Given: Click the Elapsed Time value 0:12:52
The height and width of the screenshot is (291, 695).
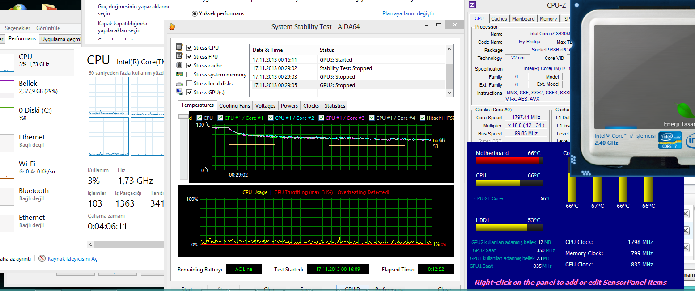Looking at the screenshot, I should (436, 269).
